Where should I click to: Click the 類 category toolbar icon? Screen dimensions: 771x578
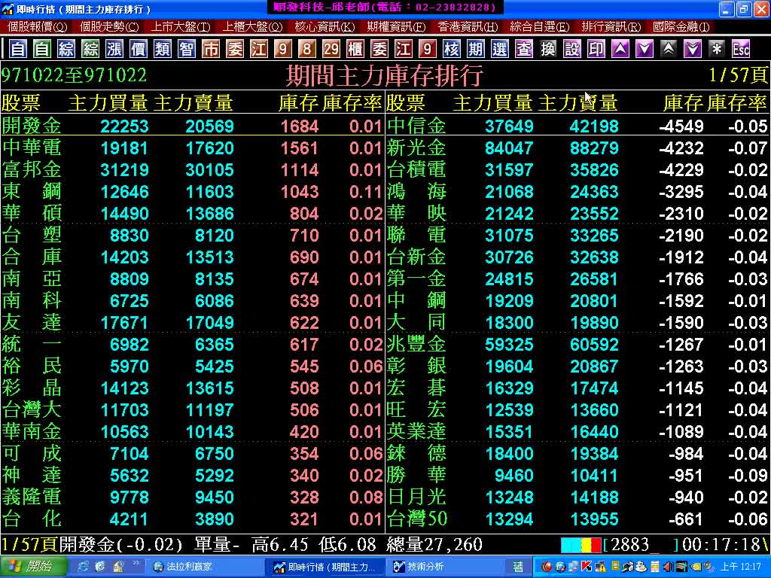click(x=163, y=49)
